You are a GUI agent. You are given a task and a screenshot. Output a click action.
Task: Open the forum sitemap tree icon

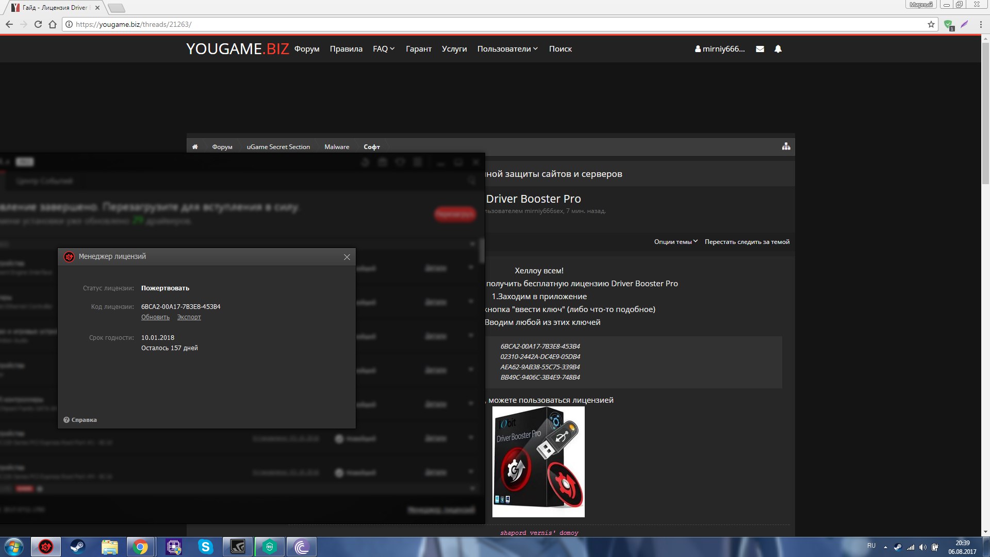coord(786,146)
